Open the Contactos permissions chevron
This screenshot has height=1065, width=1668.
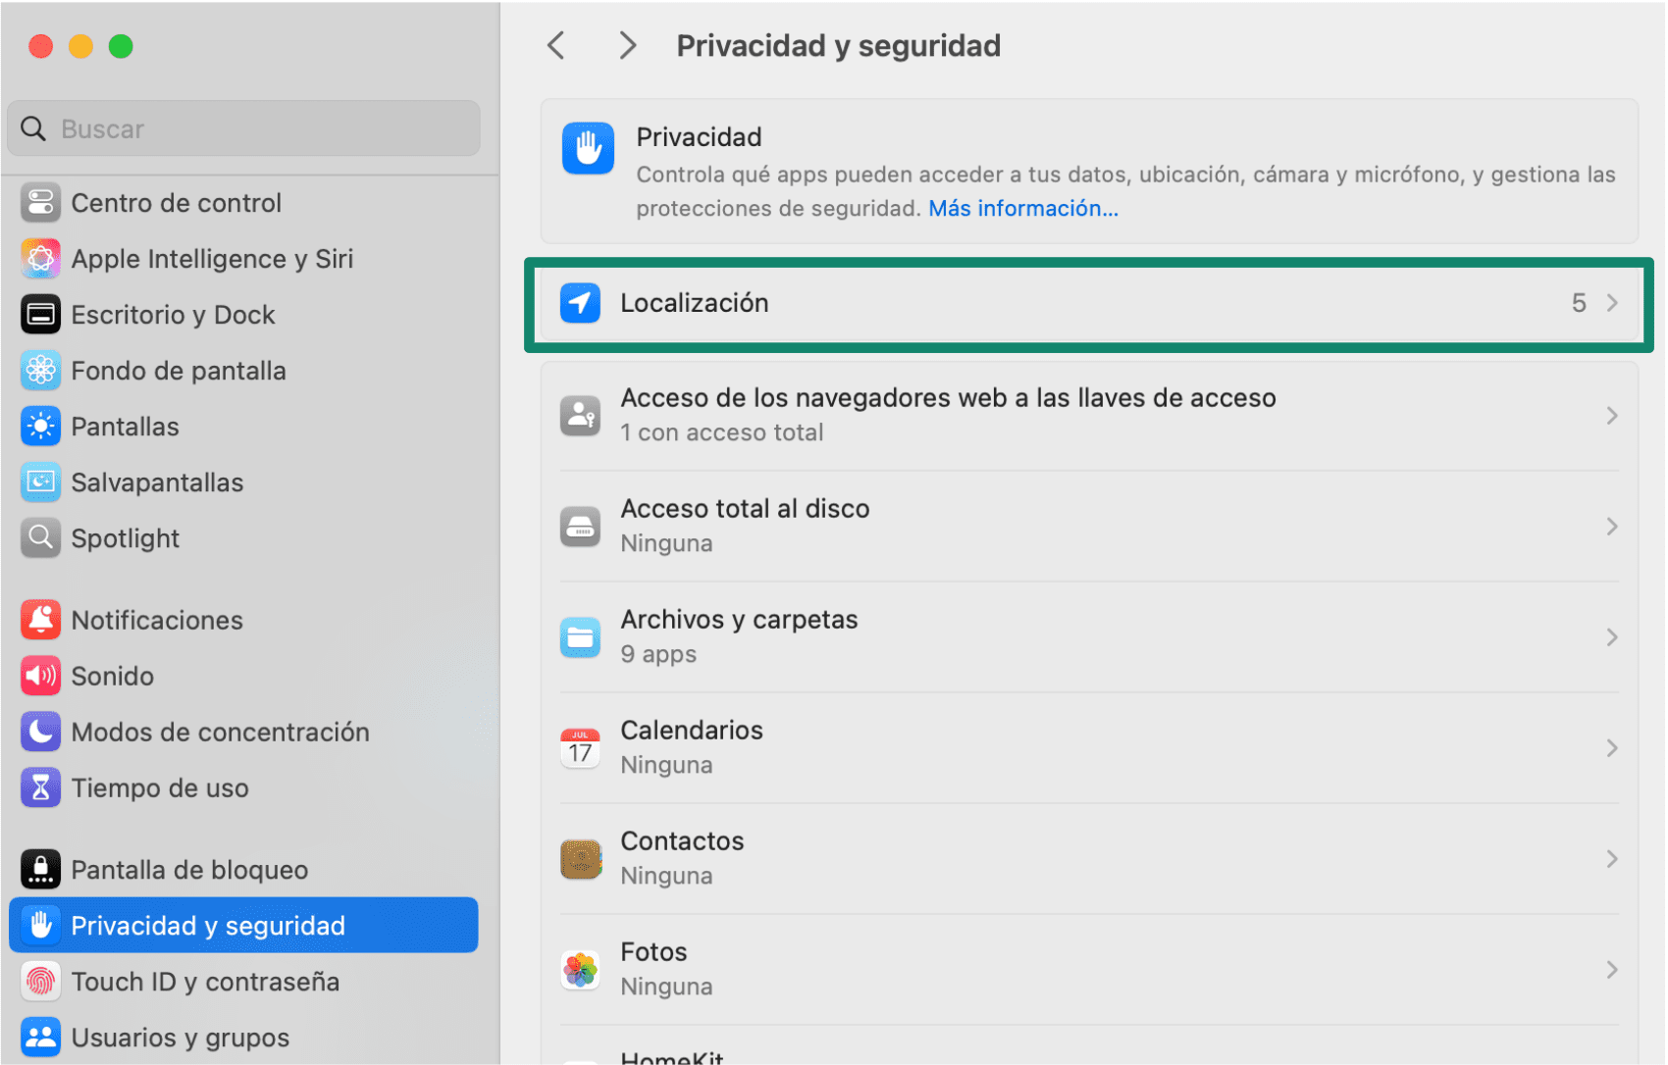(1612, 858)
